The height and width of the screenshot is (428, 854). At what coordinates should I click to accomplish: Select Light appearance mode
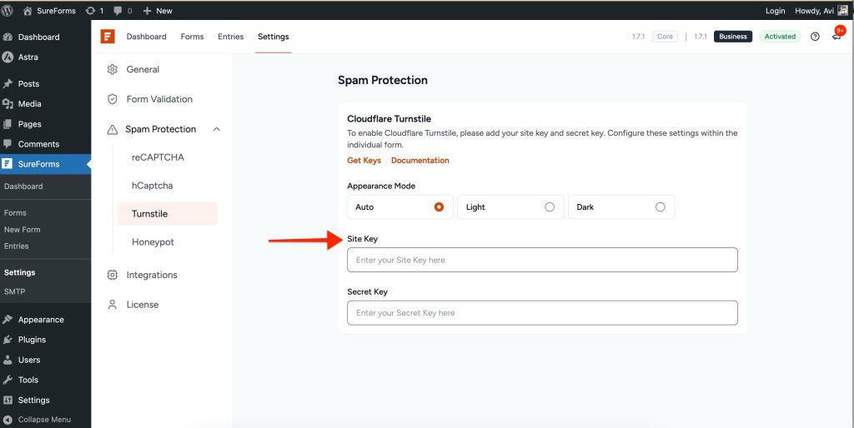click(x=549, y=207)
